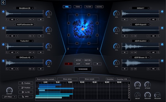Open the Quantize 1/32 dropdown

123,79
